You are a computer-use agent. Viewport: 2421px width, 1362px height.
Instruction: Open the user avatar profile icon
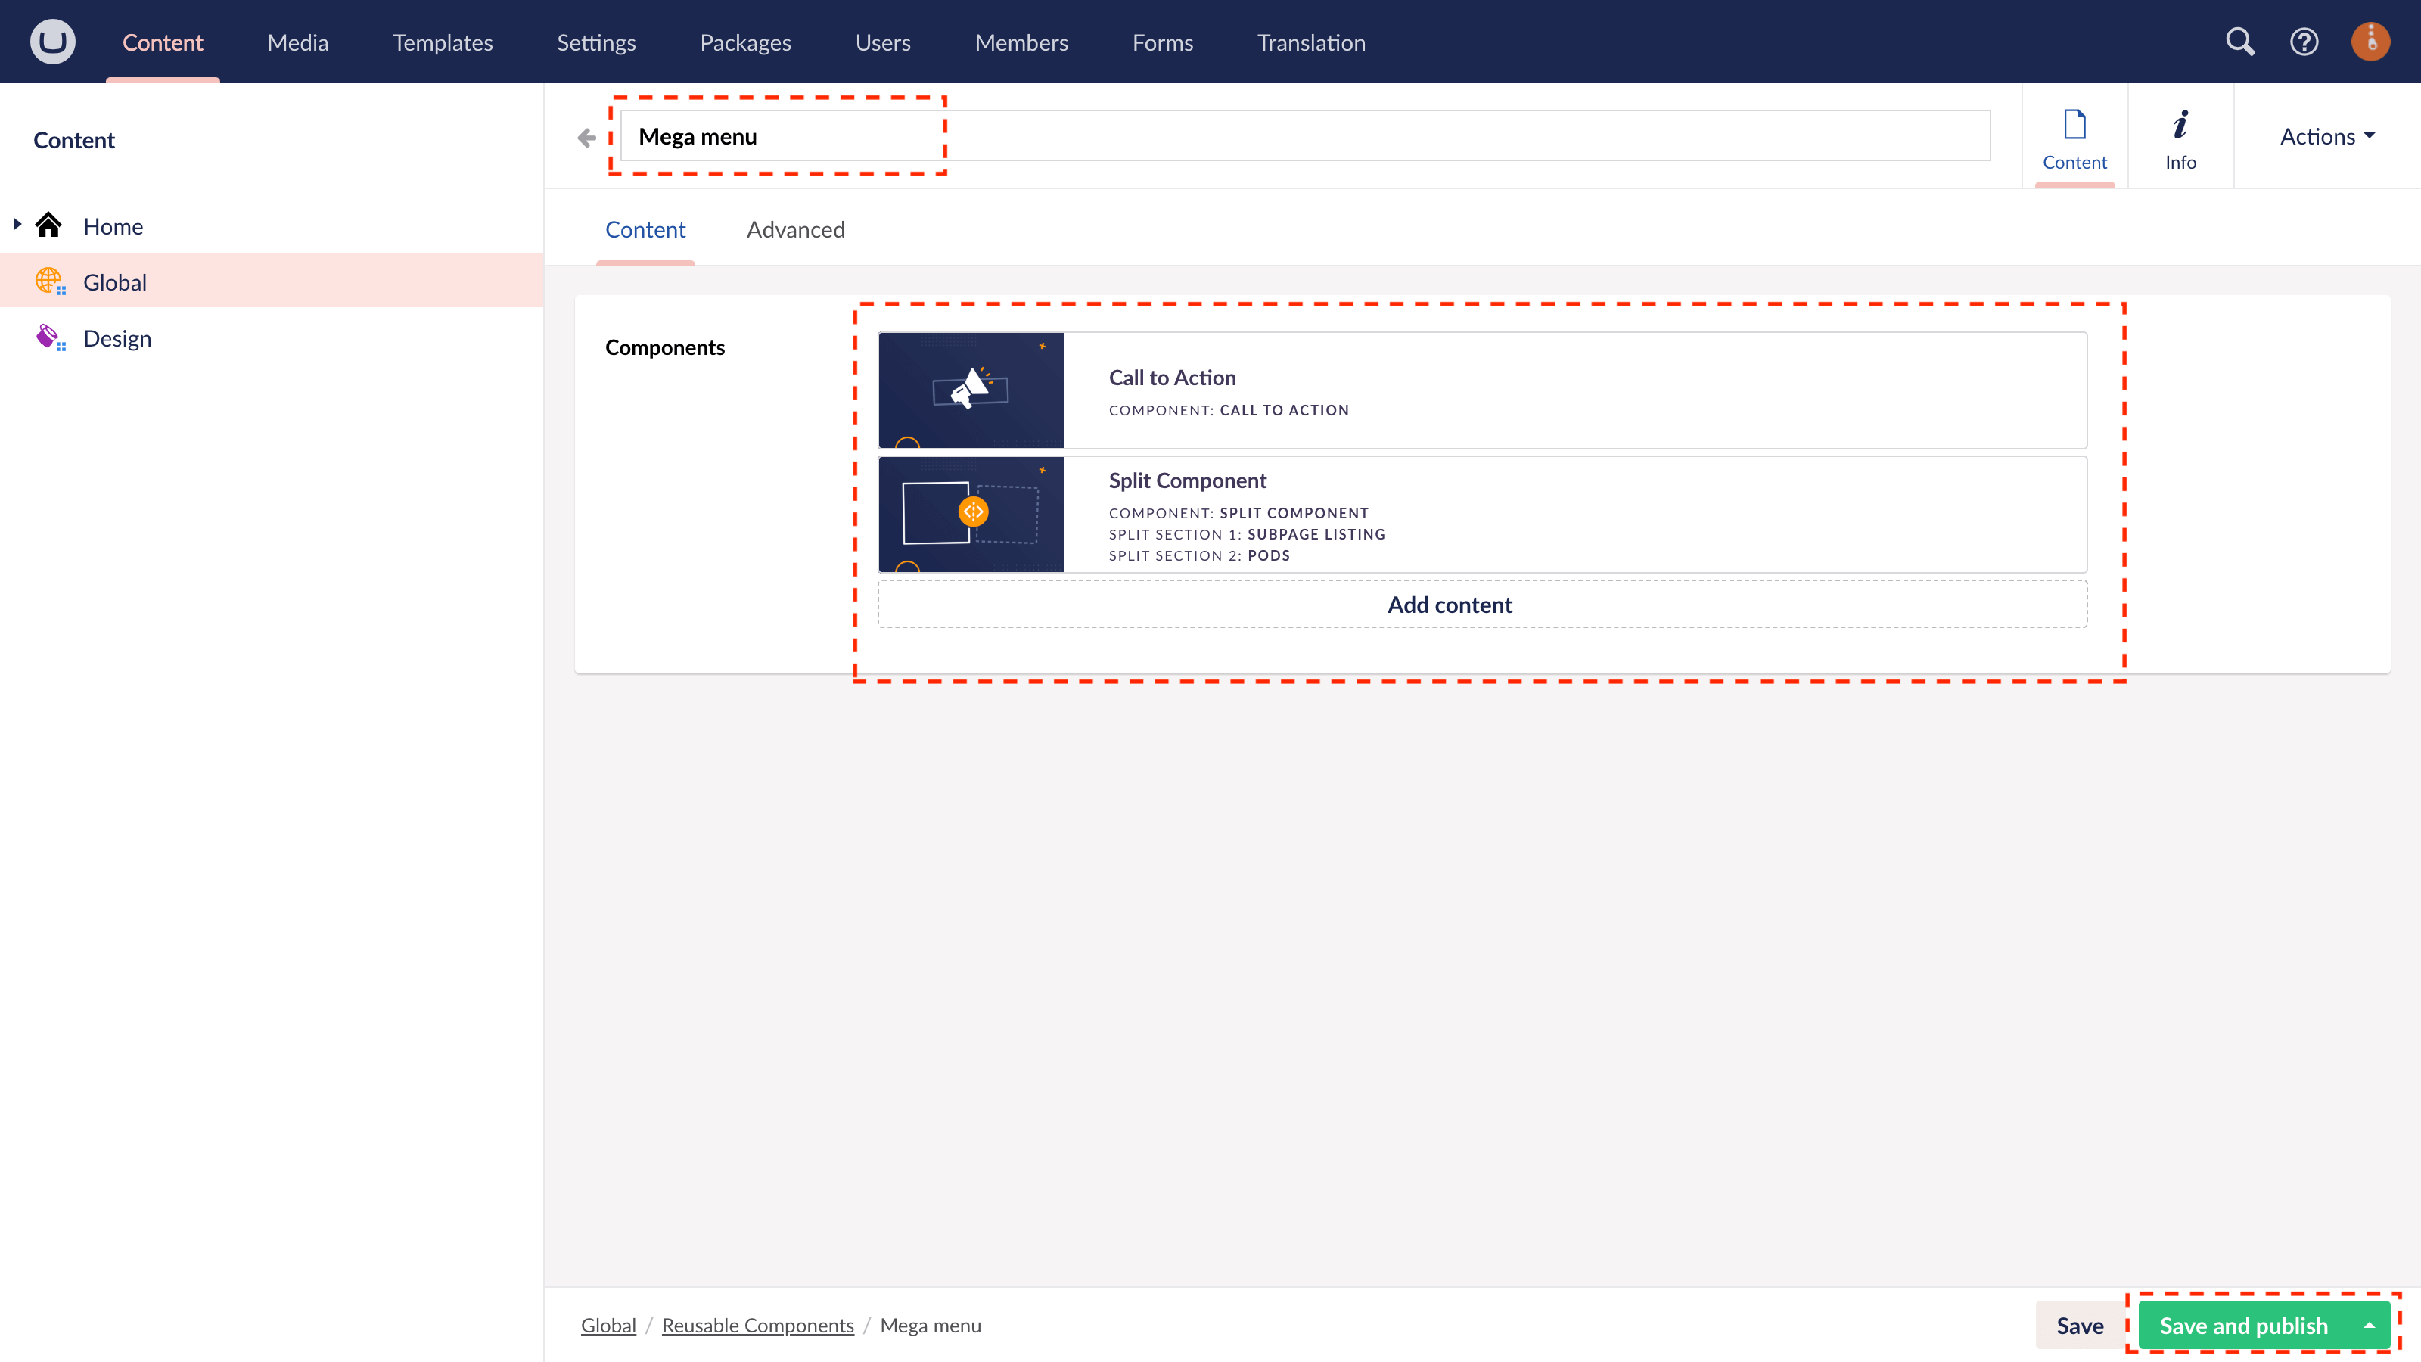pos(2370,42)
